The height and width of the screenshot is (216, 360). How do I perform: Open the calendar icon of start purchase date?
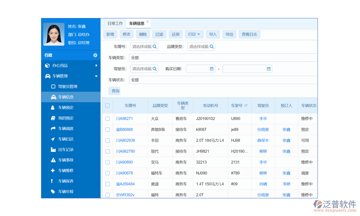coord(212,69)
